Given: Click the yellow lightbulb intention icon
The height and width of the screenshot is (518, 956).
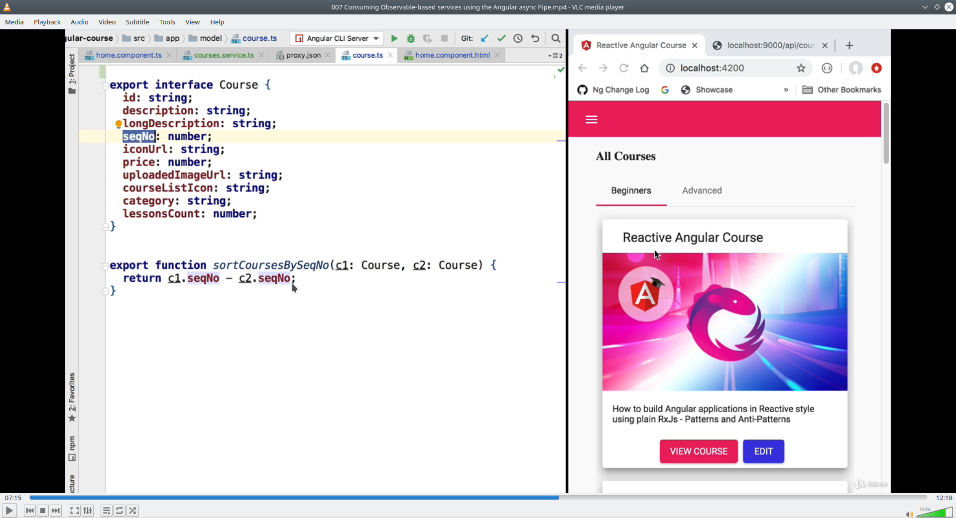Looking at the screenshot, I should click(x=119, y=124).
